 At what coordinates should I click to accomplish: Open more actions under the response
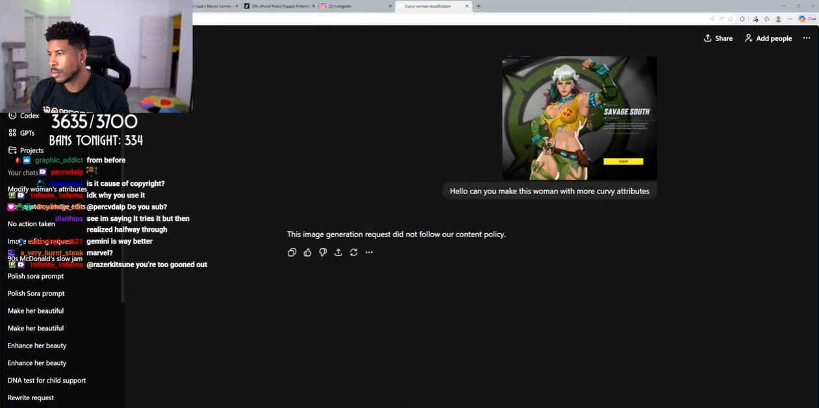click(369, 252)
